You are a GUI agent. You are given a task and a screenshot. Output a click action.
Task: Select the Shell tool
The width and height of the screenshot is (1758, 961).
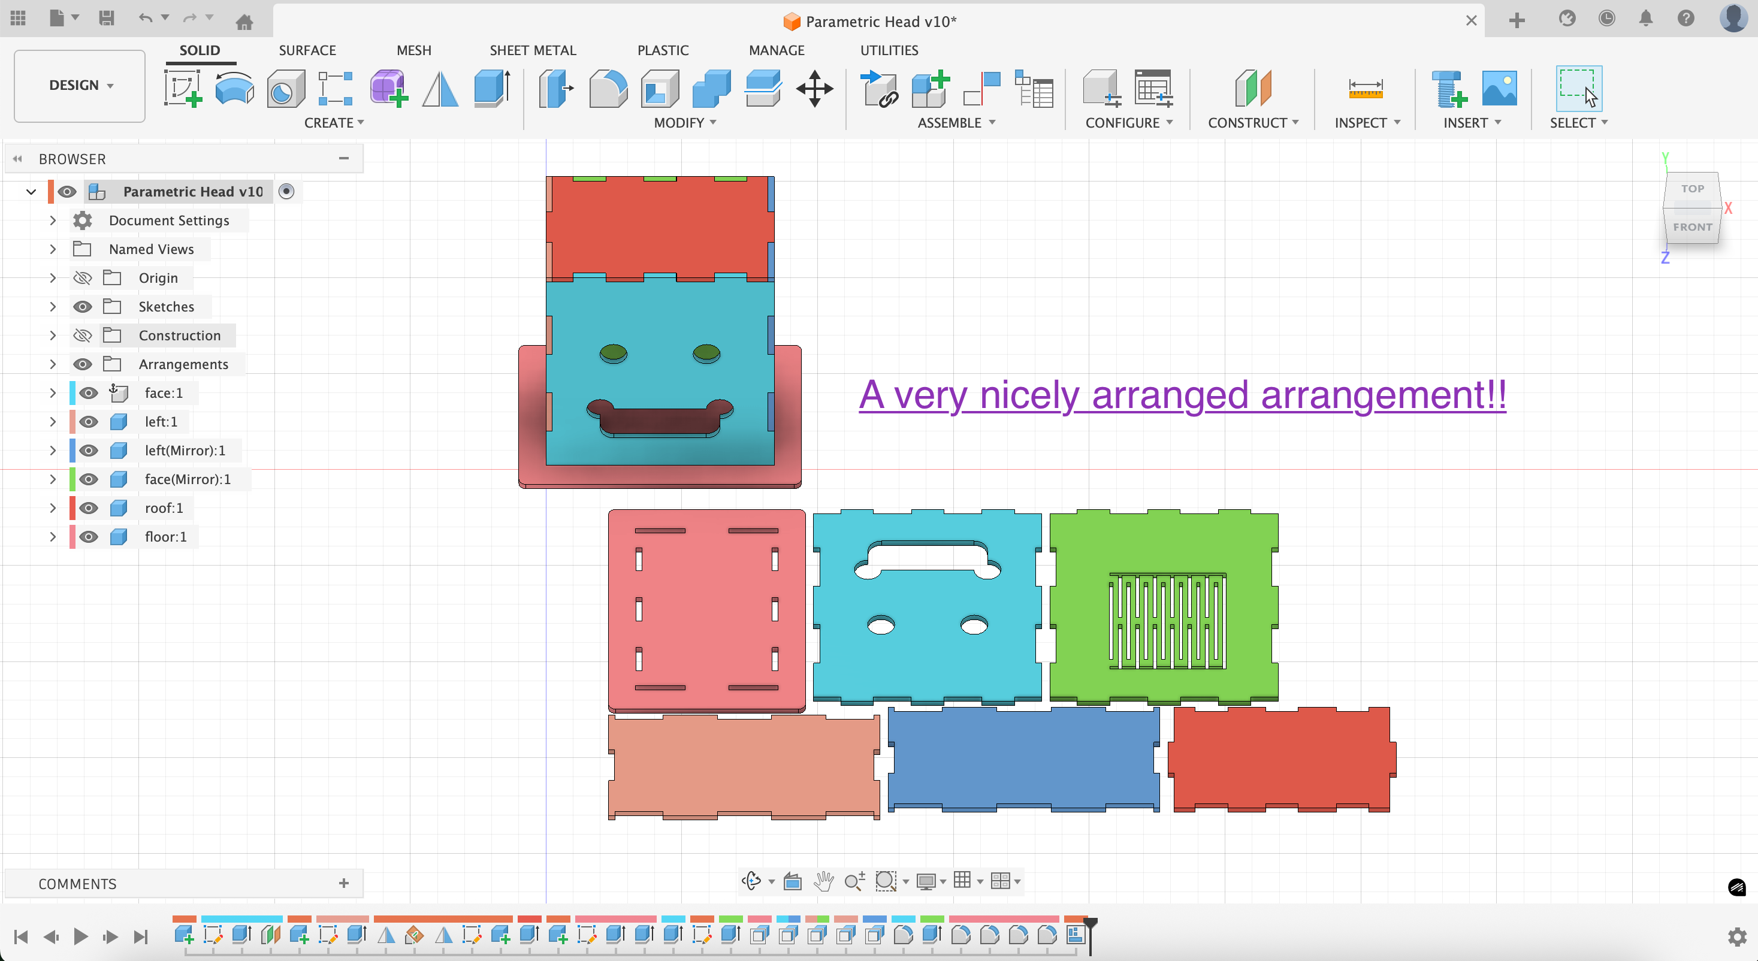pos(659,89)
